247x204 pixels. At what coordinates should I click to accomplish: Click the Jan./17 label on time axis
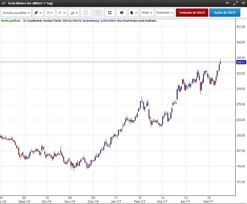coord(116,201)
